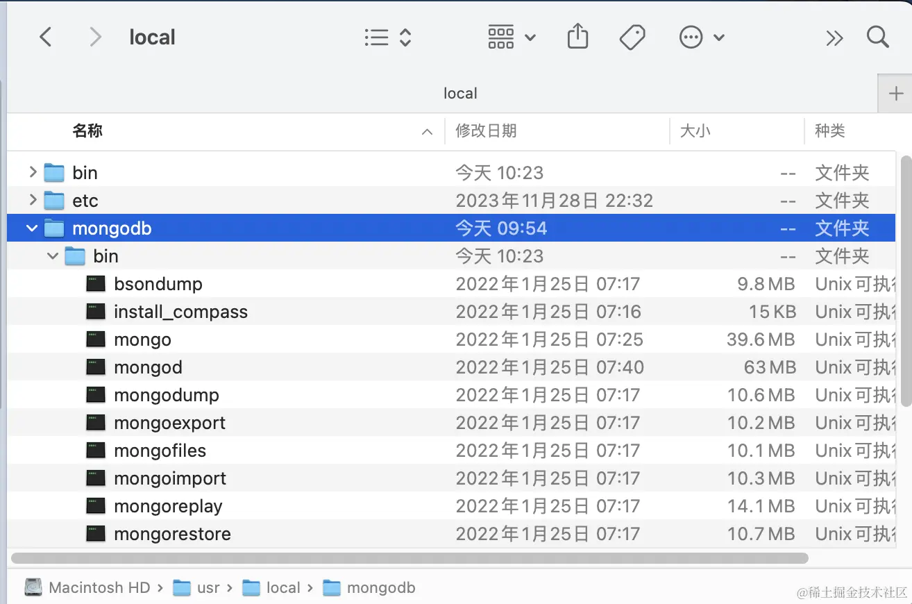Go forward with the right chevron
The width and height of the screenshot is (912, 604).
coord(96,37)
